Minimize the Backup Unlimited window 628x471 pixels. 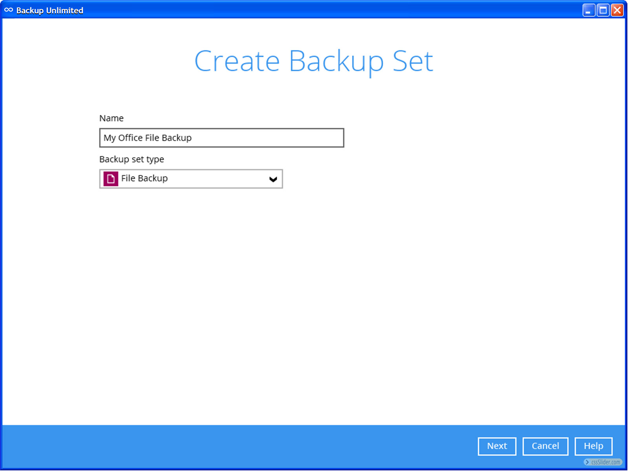click(588, 10)
